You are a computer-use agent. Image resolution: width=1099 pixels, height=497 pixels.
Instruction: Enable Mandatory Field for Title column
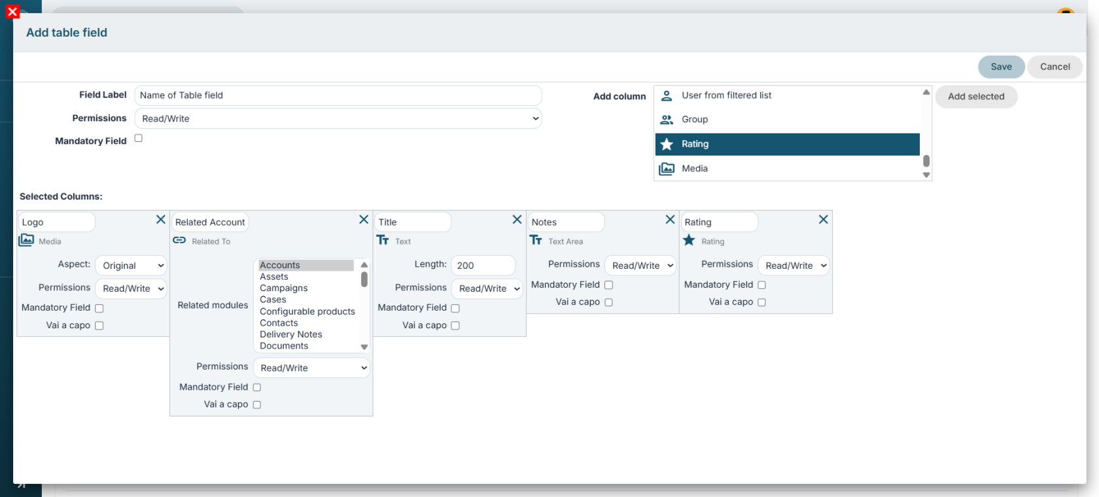[x=455, y=308]
